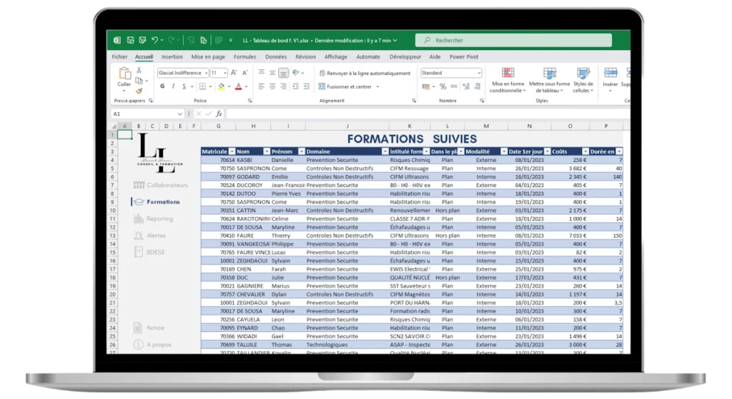This screenshot has width=732, height=399.
Task: Open the Domaine column filter arrow
Action: [x=385, y=151]
